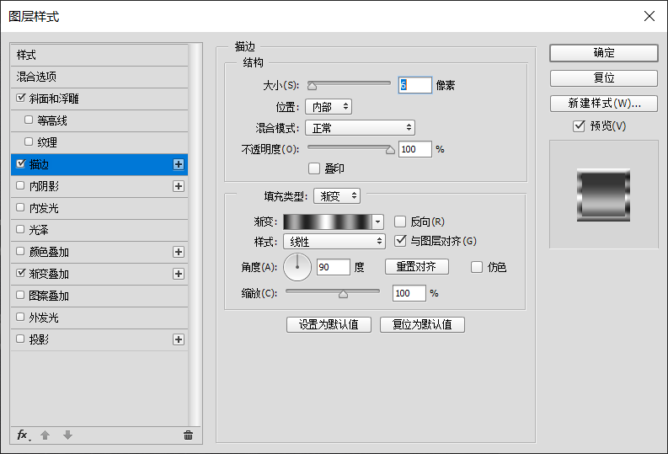
Task: Click the fx add layer style icon
Action: coord(24,435)
